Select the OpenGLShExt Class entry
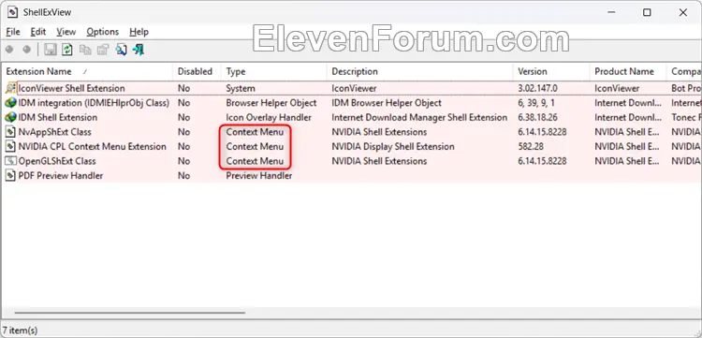 coord(57,161)
